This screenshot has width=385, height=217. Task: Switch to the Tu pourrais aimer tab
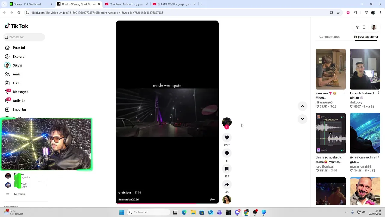pos(366,37)
